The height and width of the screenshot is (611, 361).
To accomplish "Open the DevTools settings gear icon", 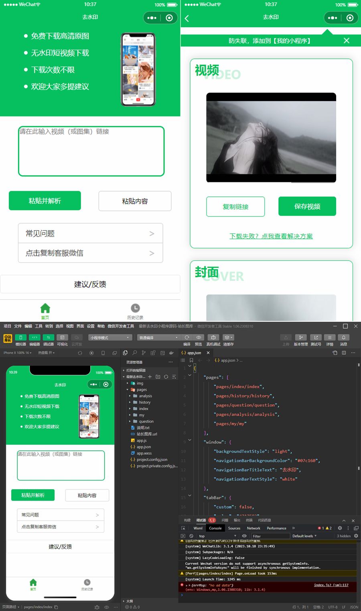I will (x=340, y=528).
